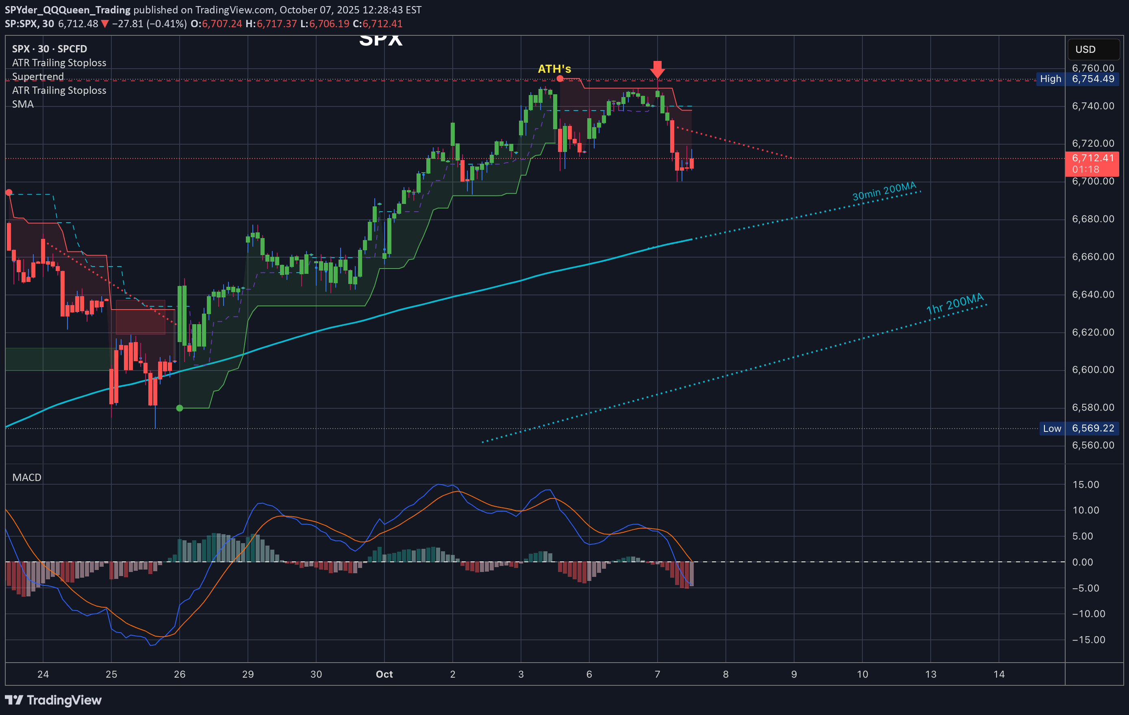Click the date 7 on the timeline axis
The height and width of the screenshot is (715, 1129).
click(x=657, y=675)
